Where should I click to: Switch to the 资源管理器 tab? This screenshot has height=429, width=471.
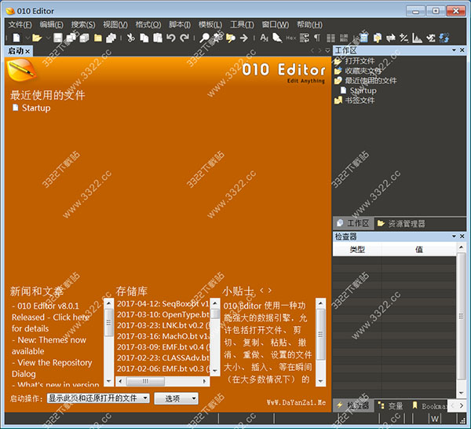pos(400,223)
